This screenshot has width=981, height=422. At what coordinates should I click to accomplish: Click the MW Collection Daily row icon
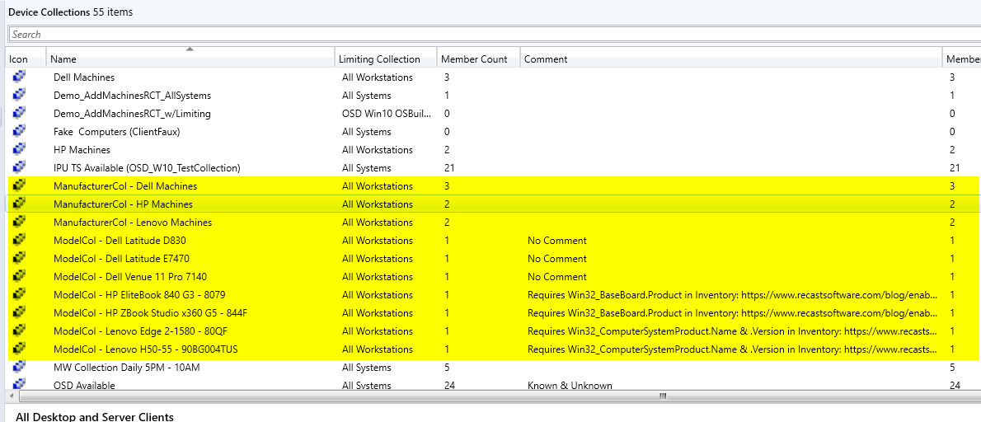[19, 367]
